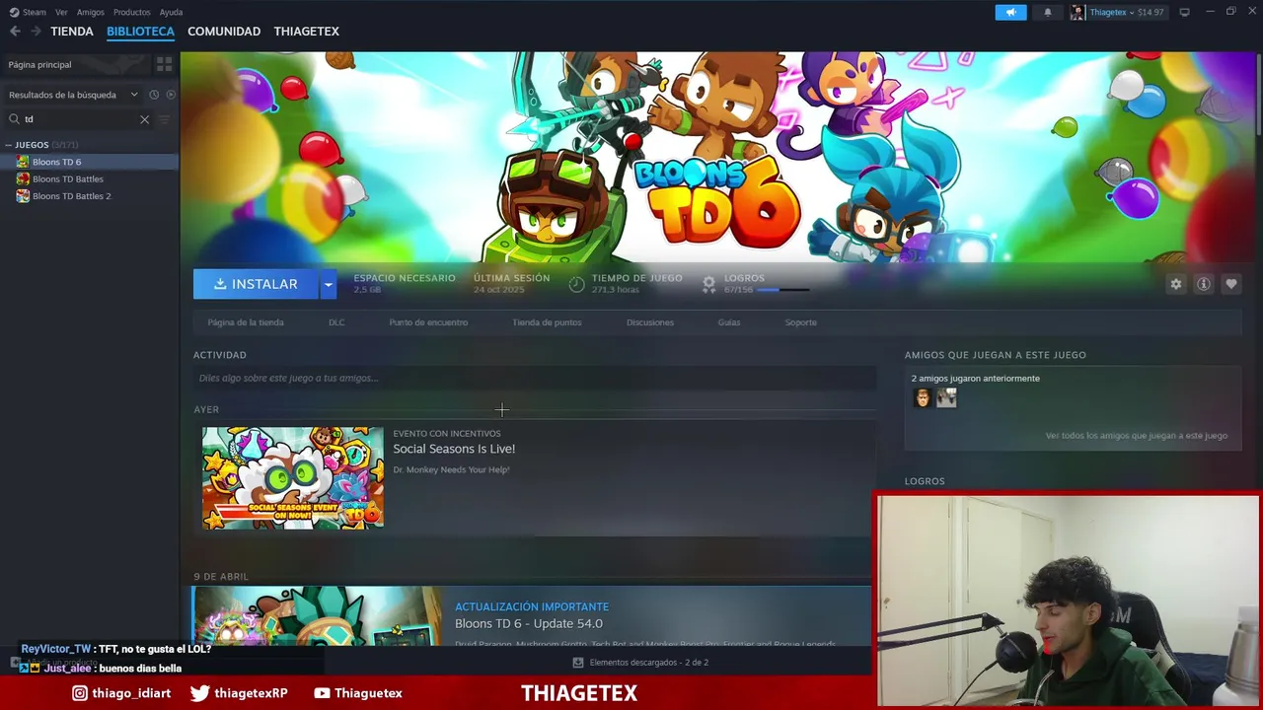This screenshot has width=1263, height=710.
Task: Click the achievements progress bar
Action: click(x=782, y=290)
